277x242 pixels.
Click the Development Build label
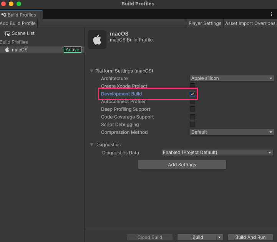pos(121,94)
